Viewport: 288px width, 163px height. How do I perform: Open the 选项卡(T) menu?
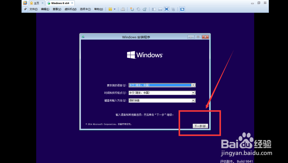click(x=85, y=9)
